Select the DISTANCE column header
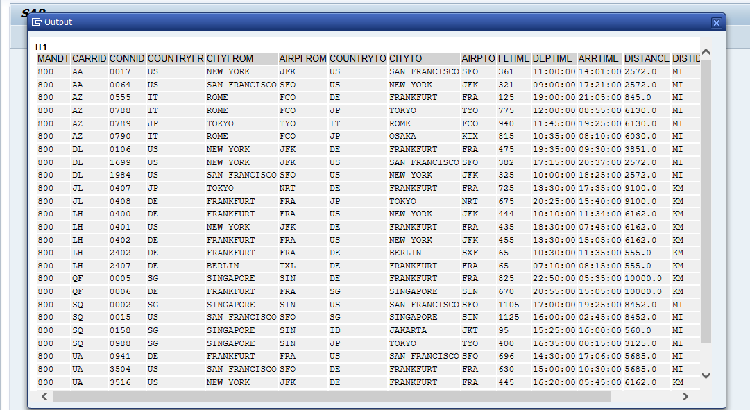This screenshot has width=750, height=410. (647, 58)
